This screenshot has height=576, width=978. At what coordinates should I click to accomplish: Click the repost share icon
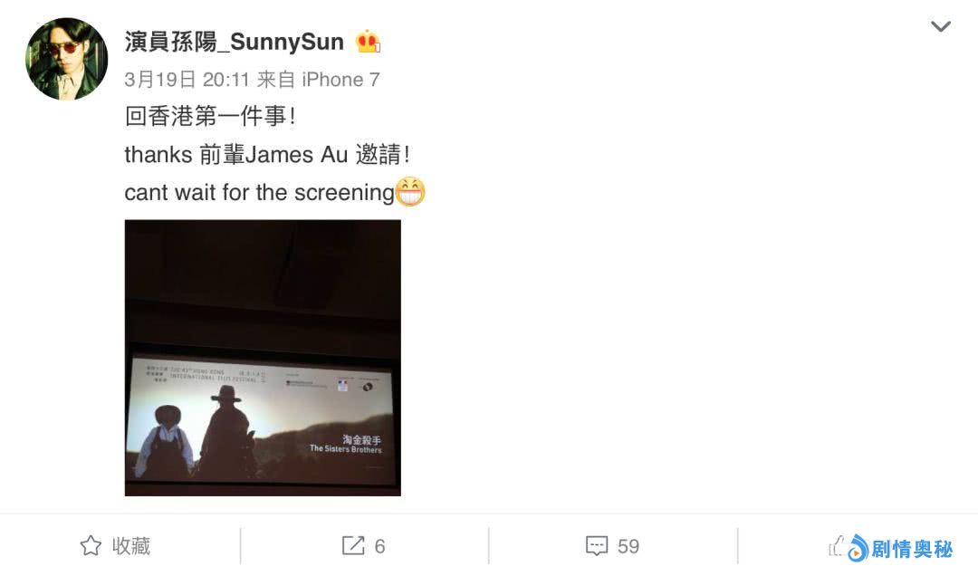(x=353, y=546)
